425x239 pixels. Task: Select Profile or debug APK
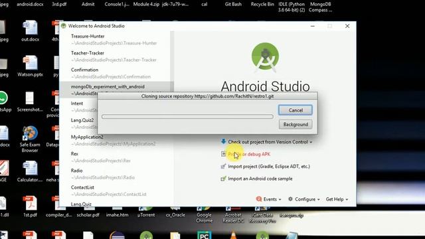click(249, 154)
